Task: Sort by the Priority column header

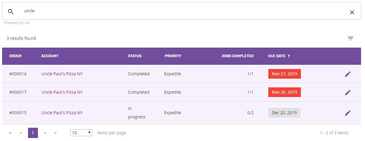Action: tap(173, 56)
